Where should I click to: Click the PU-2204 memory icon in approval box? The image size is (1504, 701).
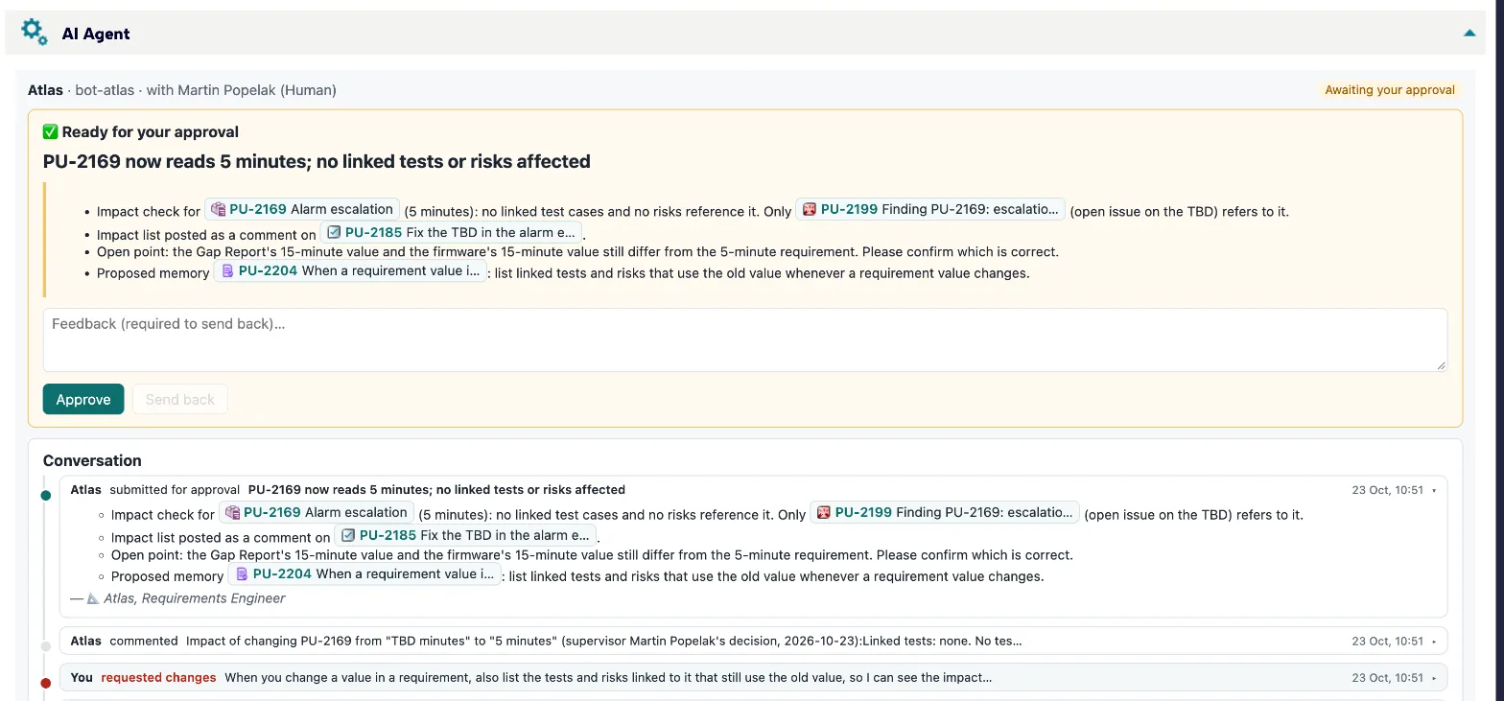[x=227, y=271]
